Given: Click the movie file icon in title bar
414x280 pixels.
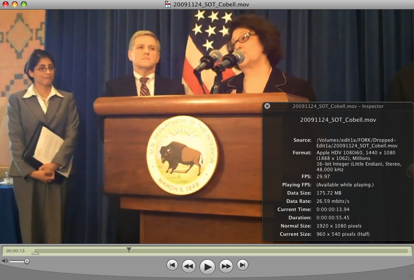Looking at the screenshot, I should [x=168, y=4].
